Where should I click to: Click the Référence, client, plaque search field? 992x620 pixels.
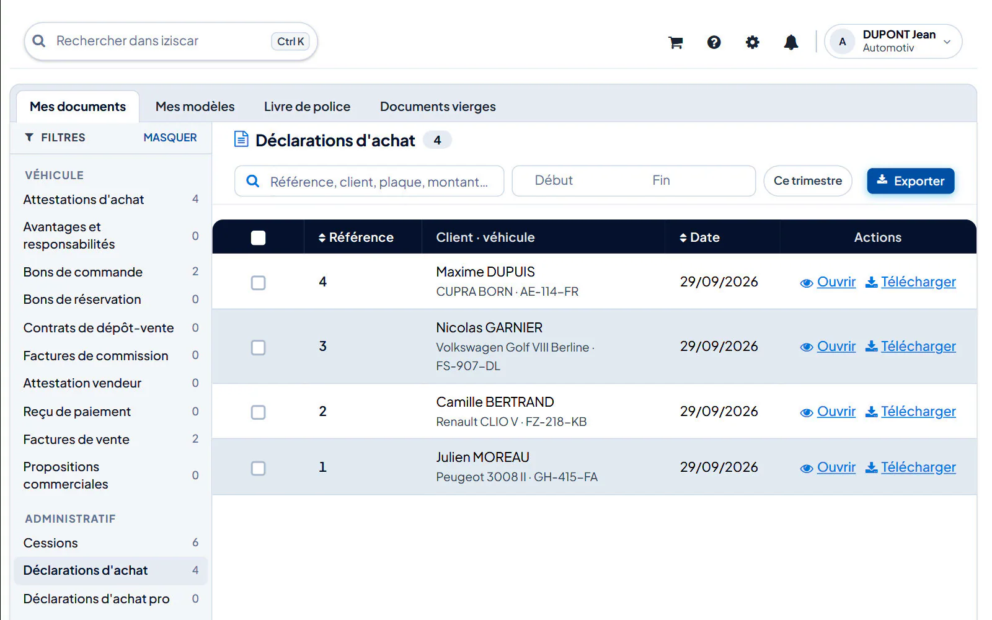[x=370, y=181]
